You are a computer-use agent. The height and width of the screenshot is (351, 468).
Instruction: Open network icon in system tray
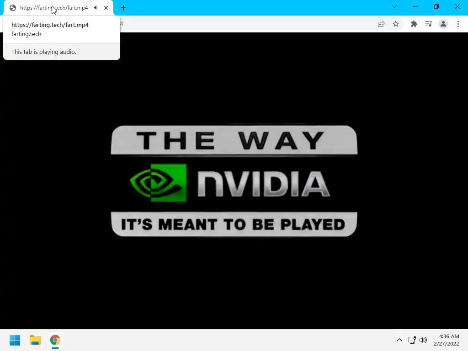coord(412,340)
